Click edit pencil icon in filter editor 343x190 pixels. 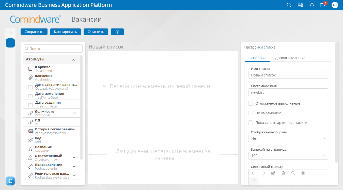[x=273, y=173]
